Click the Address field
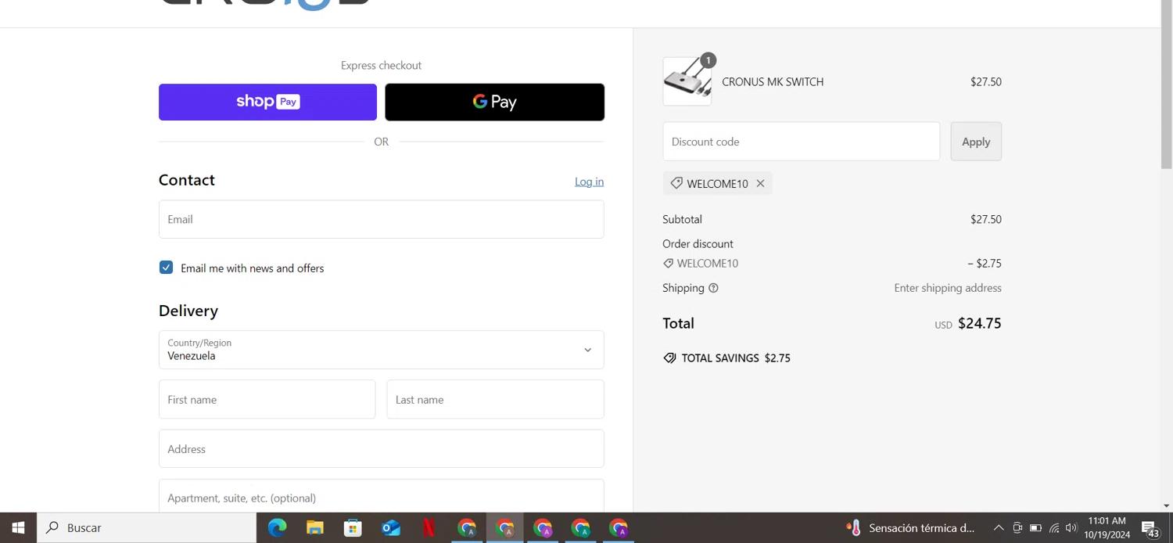Viewport: 1173px width, 543px height. pyautogui.click(x=381, y=448)
